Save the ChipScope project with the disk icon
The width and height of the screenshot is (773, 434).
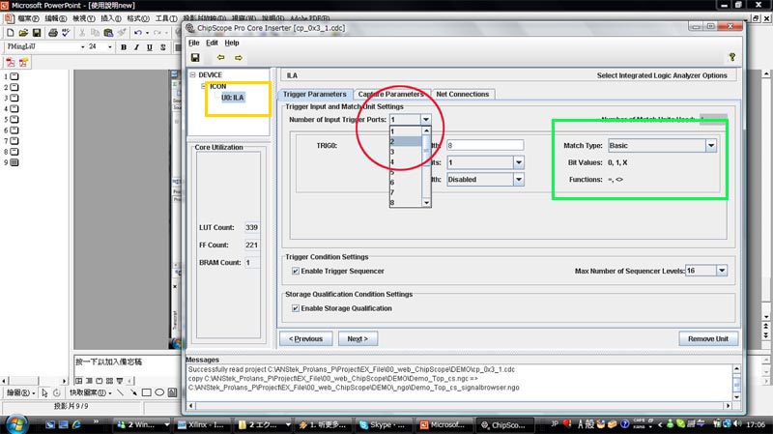[195, 58]
